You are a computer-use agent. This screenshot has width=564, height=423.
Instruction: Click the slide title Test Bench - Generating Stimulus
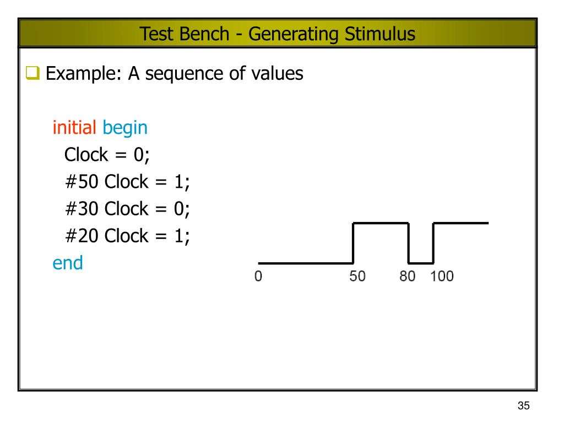click(x=278, y=34)
